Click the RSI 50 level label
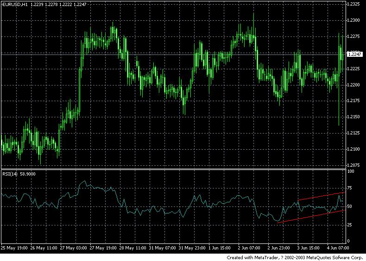Viewport: 366px width, 261px height. click(x=349, y=206)
